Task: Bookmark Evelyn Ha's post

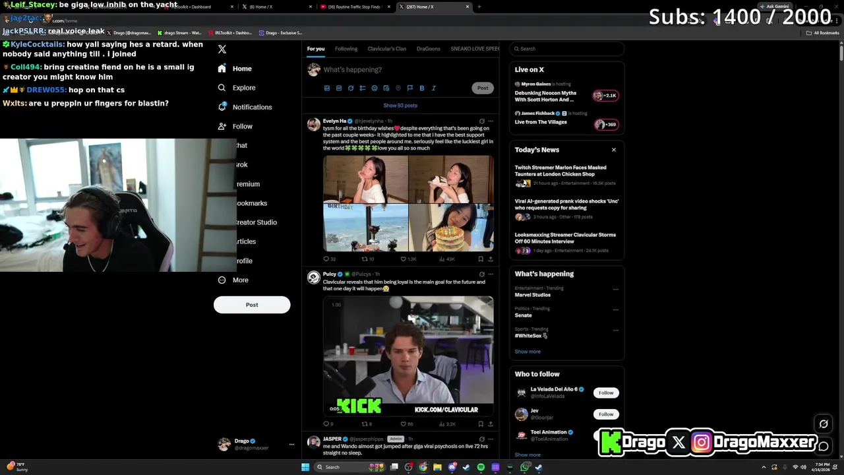Action: [481, 259]
